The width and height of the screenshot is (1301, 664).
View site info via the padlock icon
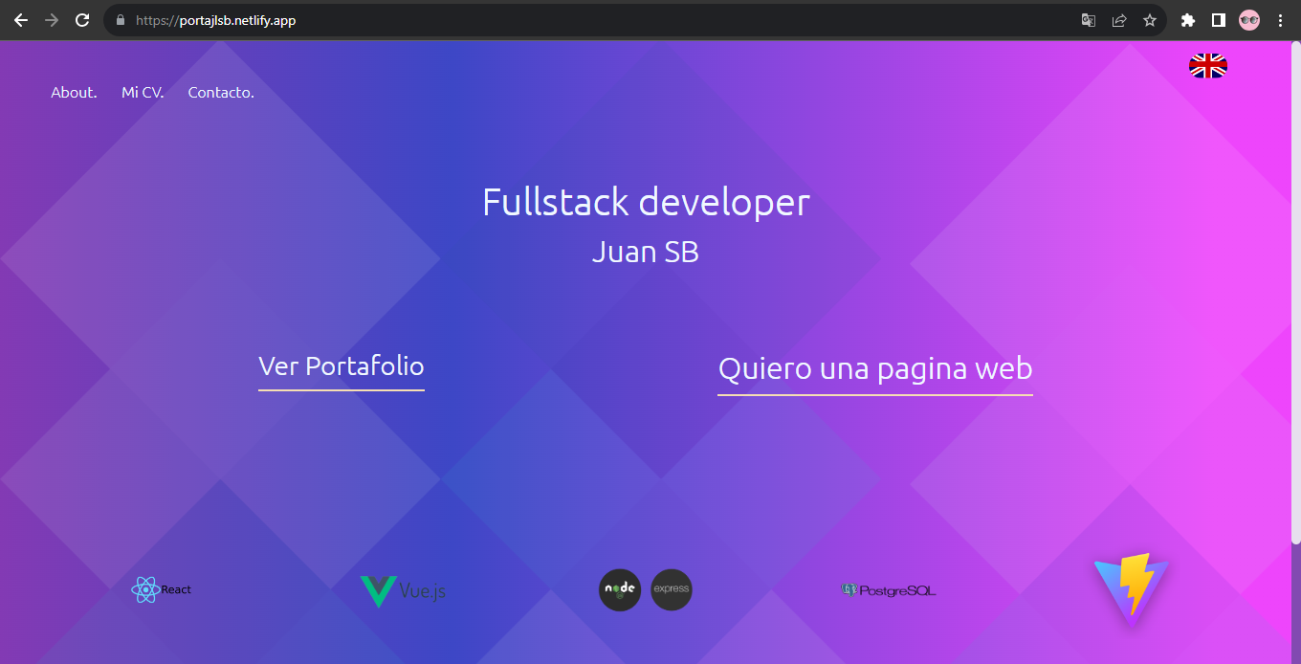pyautogui.click(x=121, y=20)
